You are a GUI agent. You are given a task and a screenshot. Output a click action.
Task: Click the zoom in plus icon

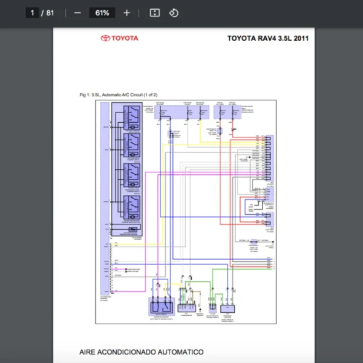[x=126, y=13]
